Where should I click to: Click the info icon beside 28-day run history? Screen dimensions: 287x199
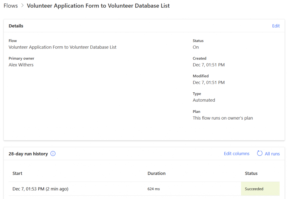pos(53,154)
